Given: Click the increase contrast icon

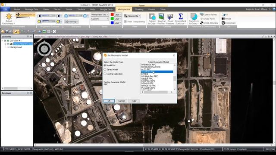Looking at the screenshot, I should (x=58, y=16).
